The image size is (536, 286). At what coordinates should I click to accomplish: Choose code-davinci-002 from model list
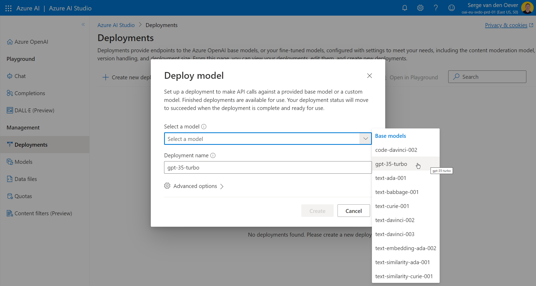point(406,150)
